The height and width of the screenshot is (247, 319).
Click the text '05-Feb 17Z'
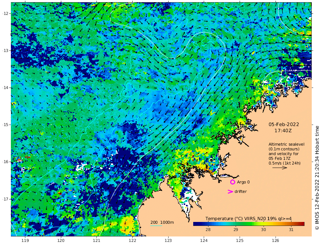click(279, 158)
